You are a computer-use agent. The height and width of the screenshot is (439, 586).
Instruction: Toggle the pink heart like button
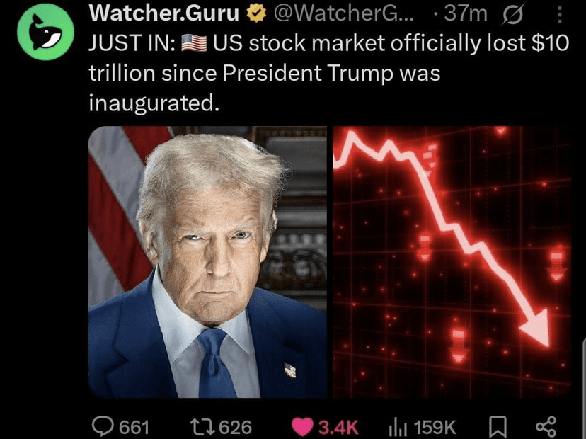[x=302, y=427]
